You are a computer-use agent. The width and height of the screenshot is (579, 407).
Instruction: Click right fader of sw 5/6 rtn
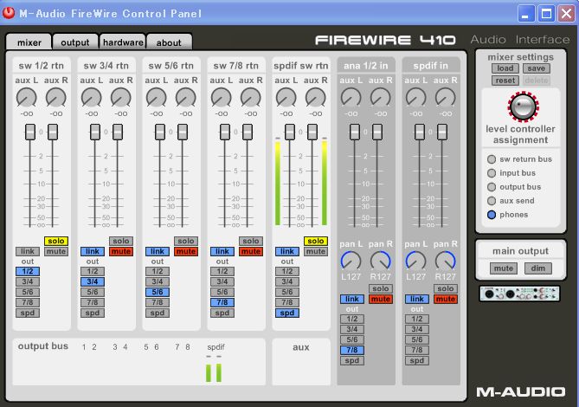coord(183,132)
